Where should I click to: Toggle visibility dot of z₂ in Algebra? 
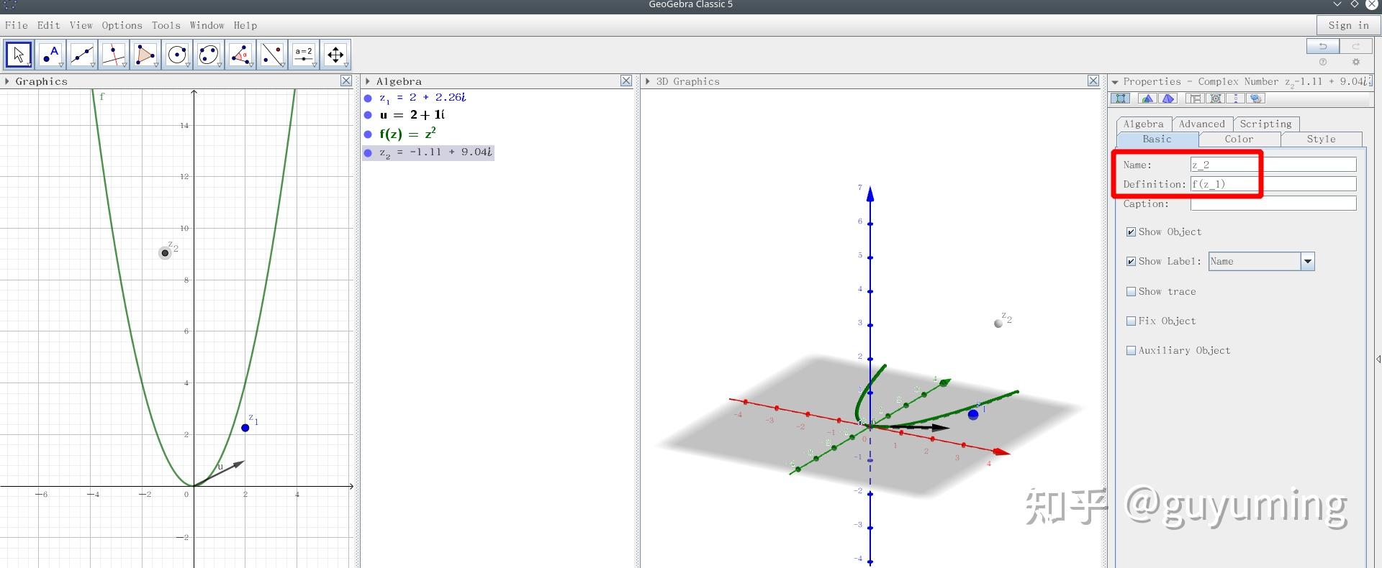click(368, 152)
